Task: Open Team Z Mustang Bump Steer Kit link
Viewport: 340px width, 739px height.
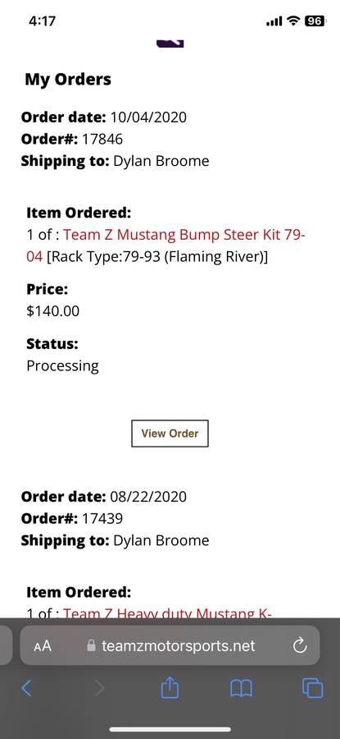Action: [166, 246]
